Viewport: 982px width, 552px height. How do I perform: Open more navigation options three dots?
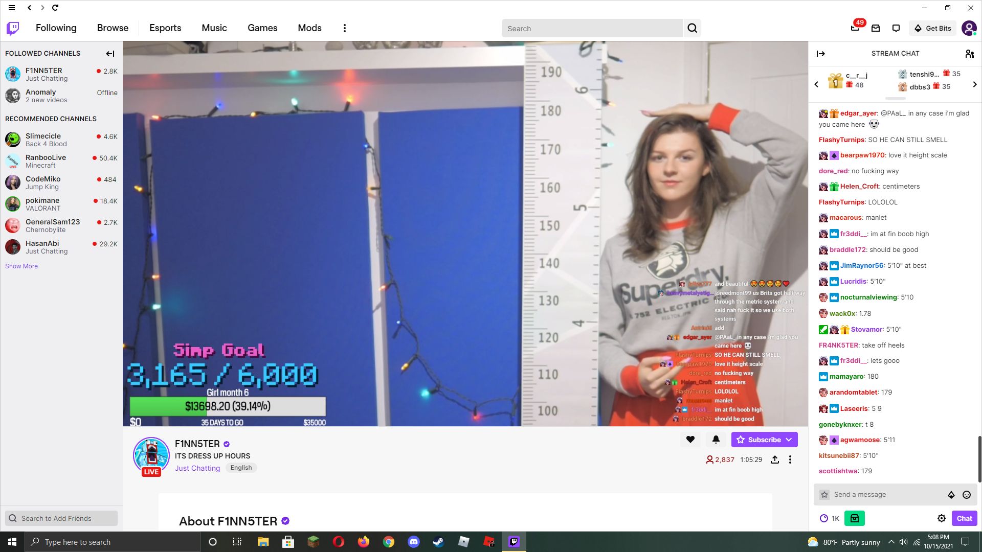345,28
